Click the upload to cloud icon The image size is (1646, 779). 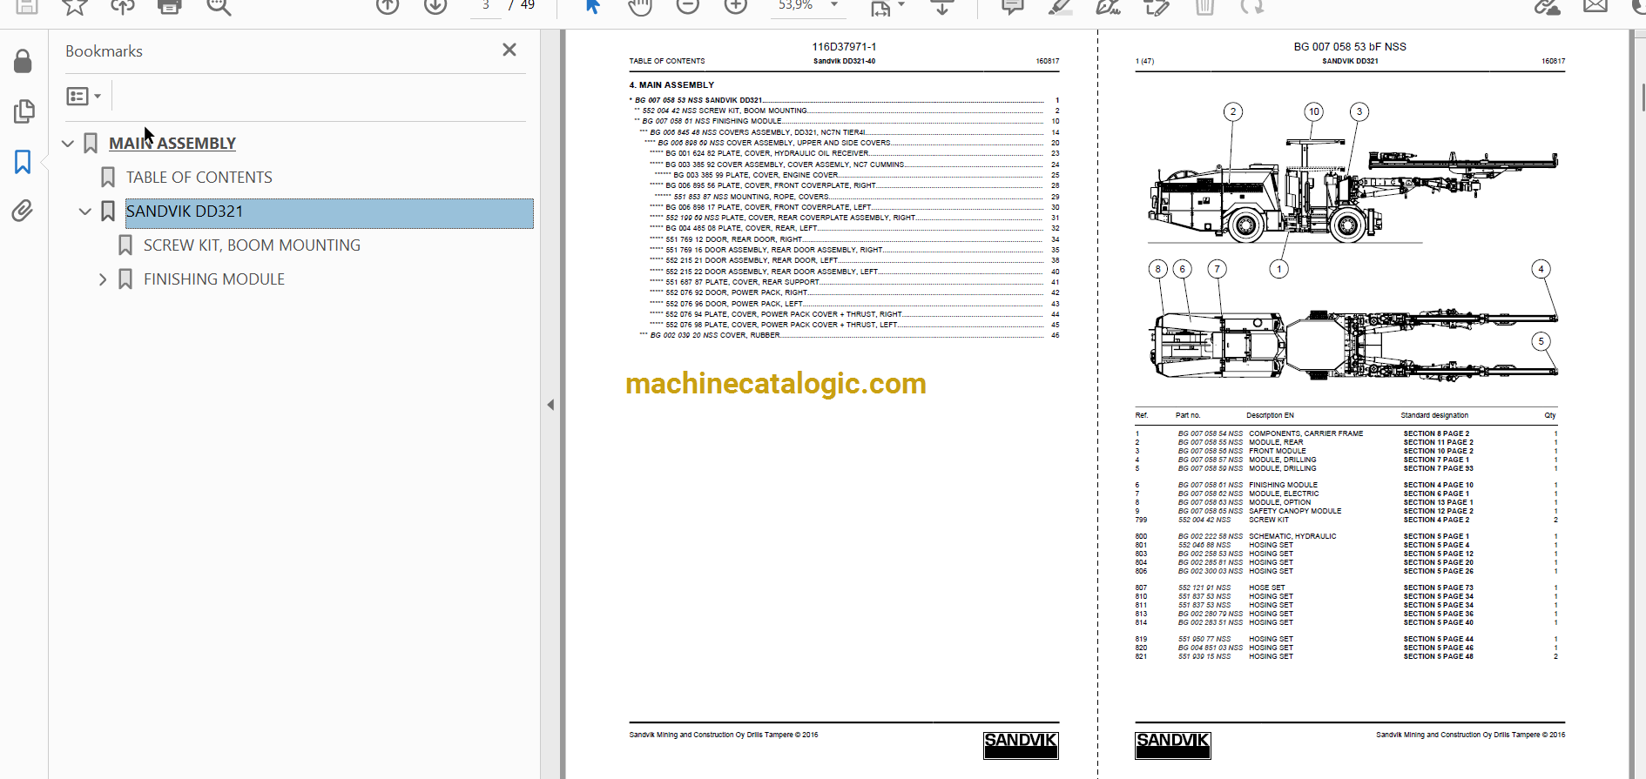[x=122, y=7]
